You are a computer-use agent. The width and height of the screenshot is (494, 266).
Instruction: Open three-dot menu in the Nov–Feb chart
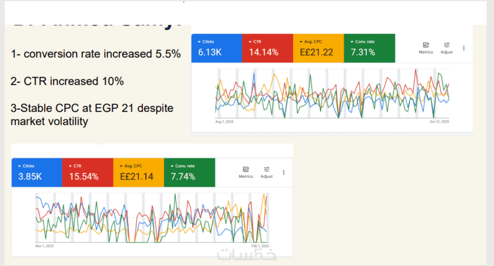(x=284, y=172)
